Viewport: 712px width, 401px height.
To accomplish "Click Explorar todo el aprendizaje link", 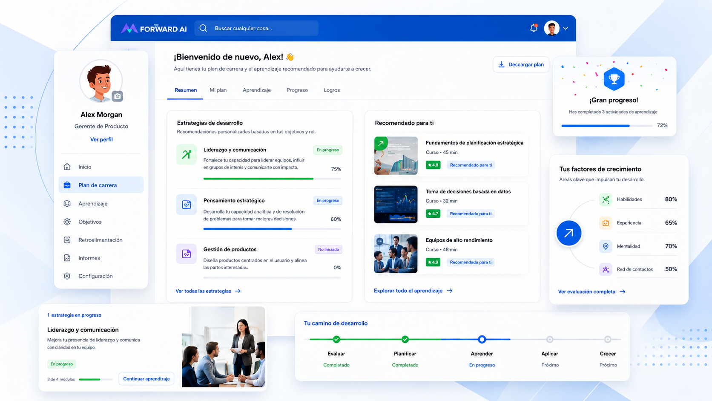I will click(408, 291).
